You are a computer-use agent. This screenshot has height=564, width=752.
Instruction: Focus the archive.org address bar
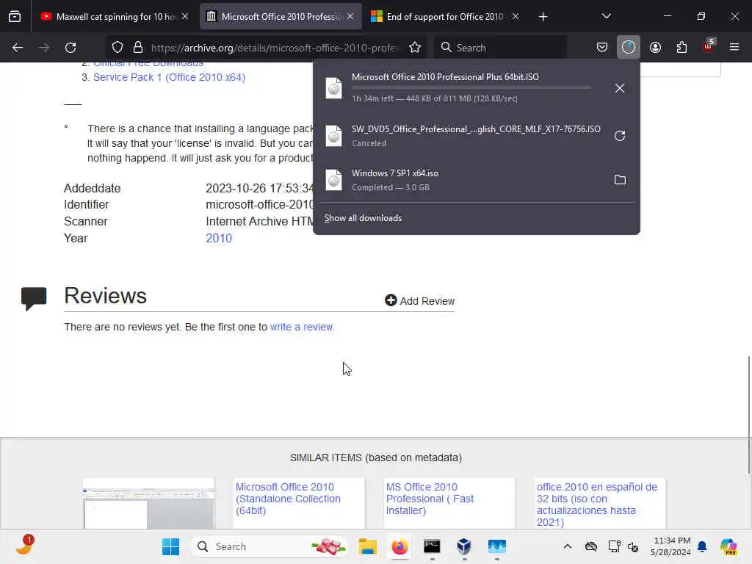tap(275, 48)
